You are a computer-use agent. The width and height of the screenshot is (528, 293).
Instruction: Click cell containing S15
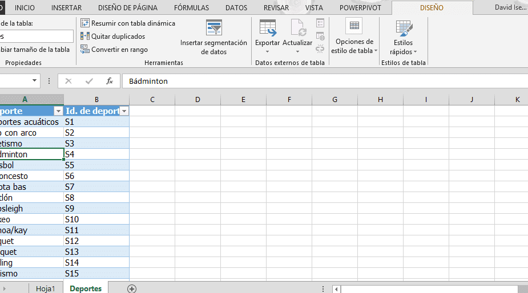pos(96,274)
